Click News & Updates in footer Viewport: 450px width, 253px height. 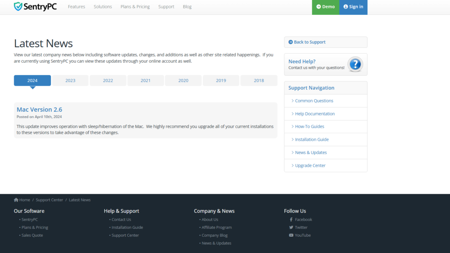point(216,243)
